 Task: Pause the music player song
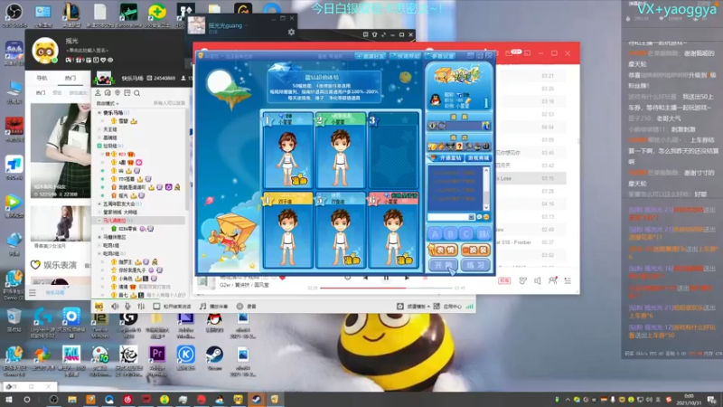[x=386, y=278]
